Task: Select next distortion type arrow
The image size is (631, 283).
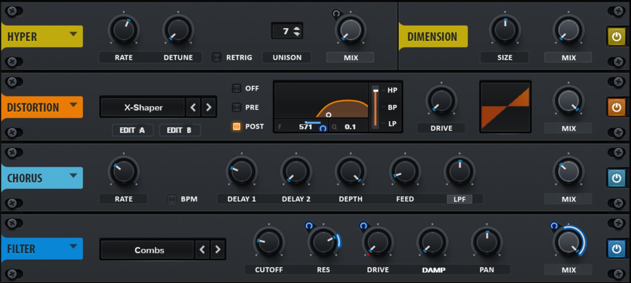Action: pos(208,108)
